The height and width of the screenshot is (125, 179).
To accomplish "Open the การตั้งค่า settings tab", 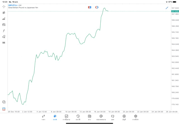I will (136, 117).
